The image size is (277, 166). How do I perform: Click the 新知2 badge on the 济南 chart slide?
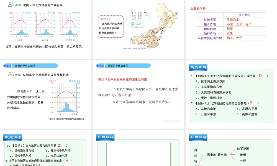click(x=7, y=66)
